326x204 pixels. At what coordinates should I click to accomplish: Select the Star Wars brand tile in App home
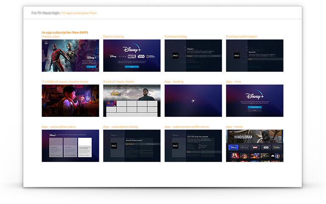[266, 147]
